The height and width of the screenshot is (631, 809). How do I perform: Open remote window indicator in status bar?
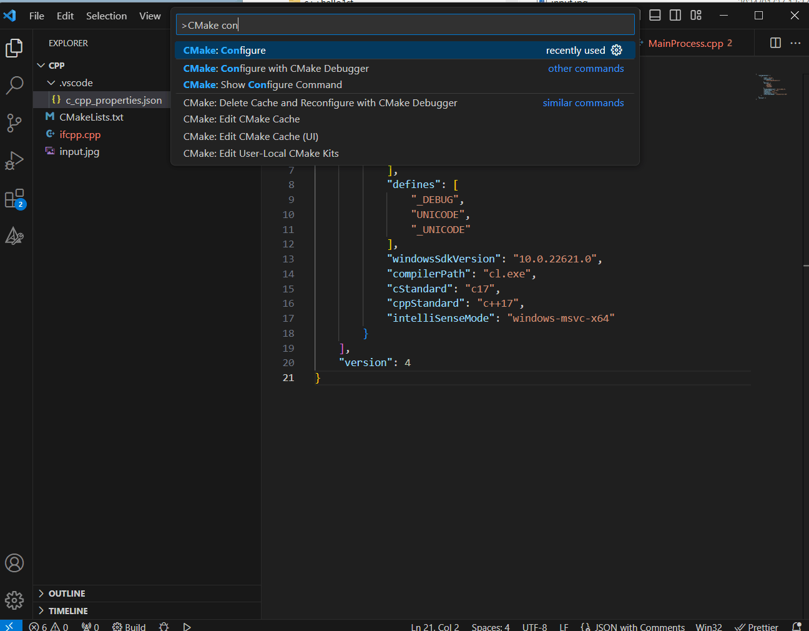coord(10,625)
